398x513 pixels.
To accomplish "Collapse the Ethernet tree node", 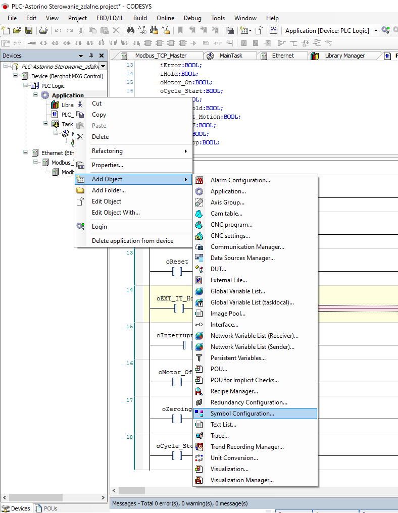I will click(26, 152).
